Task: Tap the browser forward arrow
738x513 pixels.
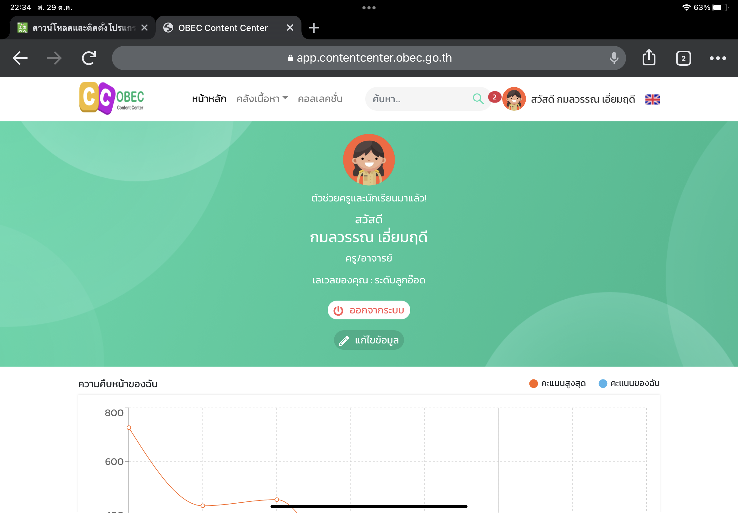Action: pyautogui.click(x=54, y=58)
